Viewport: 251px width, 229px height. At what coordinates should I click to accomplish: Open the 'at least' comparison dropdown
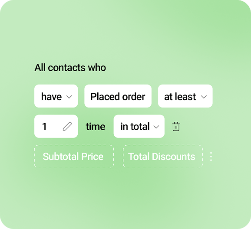pyautogui.click(x=185, y=96)
